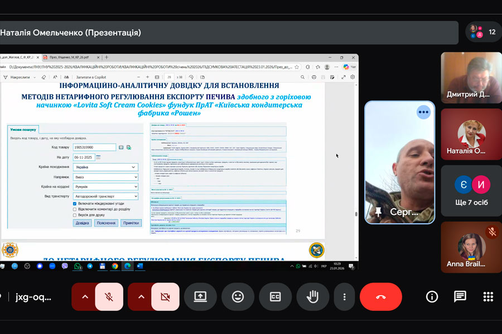Select the Накреслити draw tool

17,77
